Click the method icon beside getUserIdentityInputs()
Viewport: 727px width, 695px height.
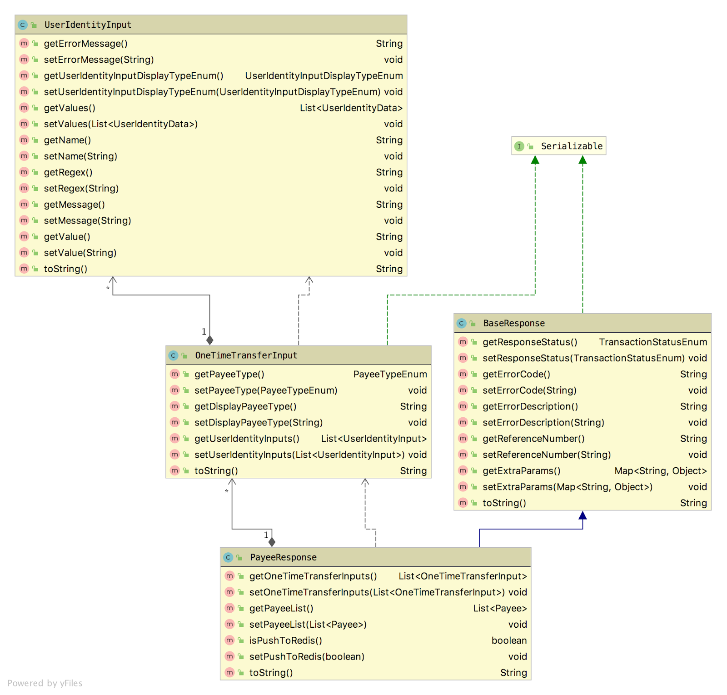(x=175, y=439)
